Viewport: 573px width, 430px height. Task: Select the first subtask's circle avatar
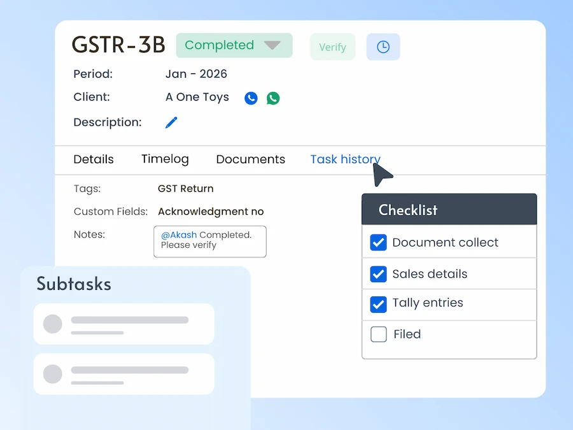(52, 324)
